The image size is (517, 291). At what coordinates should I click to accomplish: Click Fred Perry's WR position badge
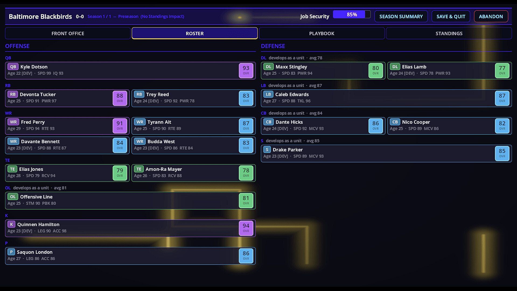13,122
